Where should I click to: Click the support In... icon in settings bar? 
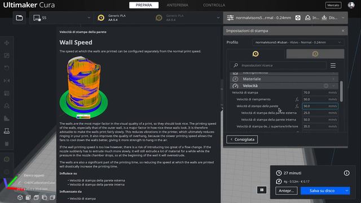click(307, 17)
